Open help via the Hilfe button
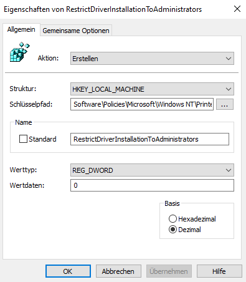Screen dimensions: 246x282 click(219, 271)
